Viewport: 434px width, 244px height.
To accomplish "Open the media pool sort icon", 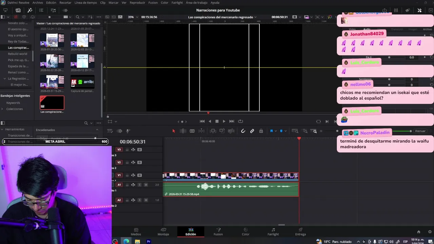I will click(x=90, y=17).
